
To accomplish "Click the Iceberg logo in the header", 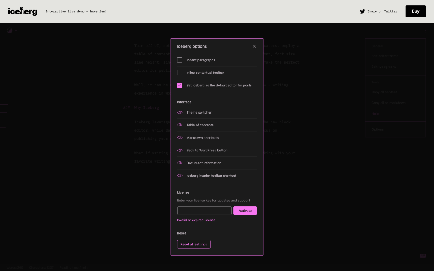I will (23, 11).
